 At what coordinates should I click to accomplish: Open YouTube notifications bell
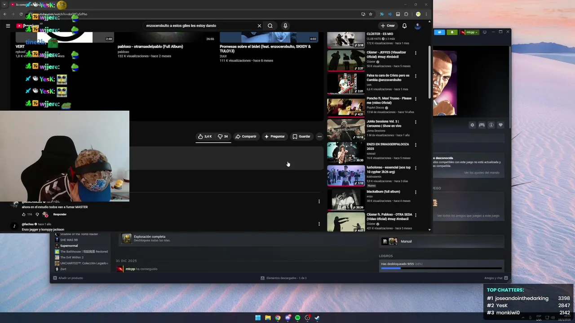tap(404, 26)
